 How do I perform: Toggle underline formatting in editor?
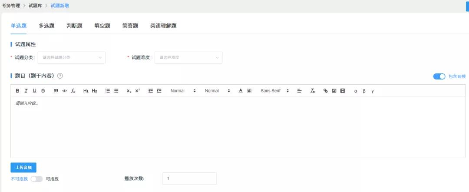(x=34, y=91)
